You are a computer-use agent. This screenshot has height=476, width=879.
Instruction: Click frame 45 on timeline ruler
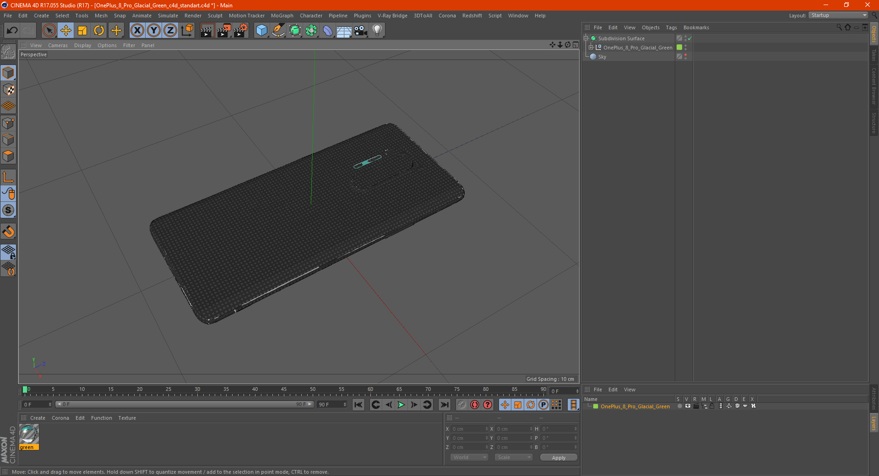click(x=284, y=389)
